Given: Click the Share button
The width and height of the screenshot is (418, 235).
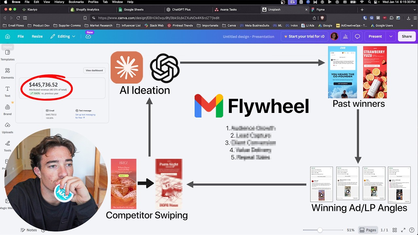Looking at the screenshot, I should click(x=407, y=37).
